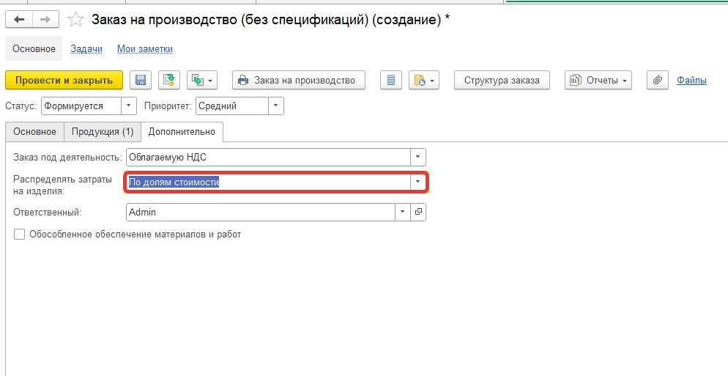The width and height of the screenshot is (728, 376).
Task: Open the Admin user card icon
Action: pyautogui.click(x=418, y=212)
